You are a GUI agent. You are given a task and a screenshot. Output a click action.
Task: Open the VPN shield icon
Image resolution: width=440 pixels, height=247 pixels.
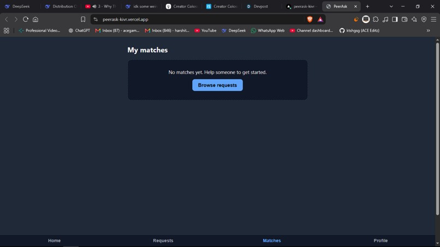[424, 19]
